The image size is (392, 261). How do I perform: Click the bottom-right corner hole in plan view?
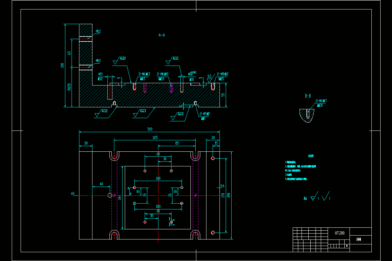(x=213, y=232)
